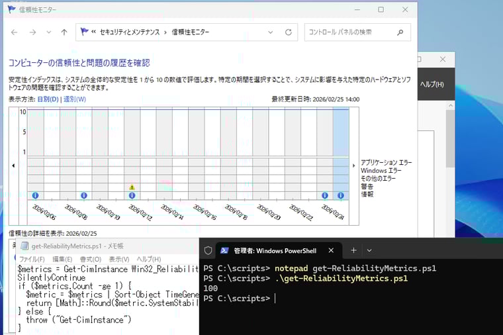Click the shield icon in PowerShell title bar

(x=208, y=251)
